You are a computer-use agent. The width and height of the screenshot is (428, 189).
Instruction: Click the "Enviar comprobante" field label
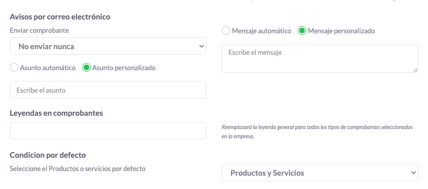click(x=40, y=31)
